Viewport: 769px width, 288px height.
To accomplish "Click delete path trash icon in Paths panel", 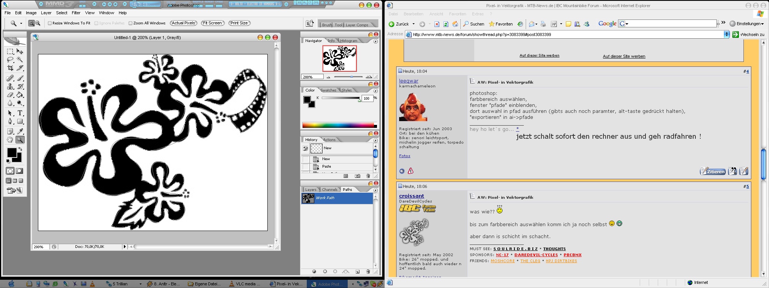I will (x=368, y=271).
